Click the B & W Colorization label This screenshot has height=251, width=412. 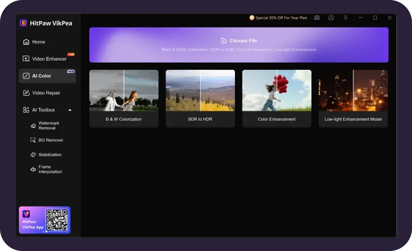(124, 119)
